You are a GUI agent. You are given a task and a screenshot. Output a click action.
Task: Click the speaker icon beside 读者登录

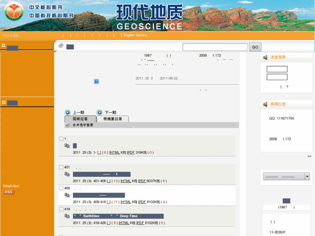(265, 57)
